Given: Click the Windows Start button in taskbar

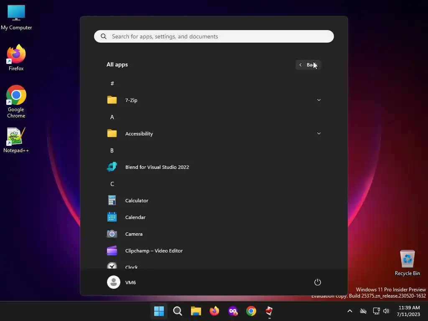Looking at the screenshot, I should (x=159, y=311).
